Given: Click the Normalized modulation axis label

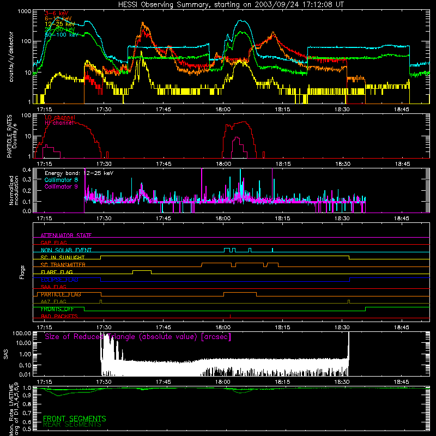Looking at the screenshot, I should [x=14, y=190].
